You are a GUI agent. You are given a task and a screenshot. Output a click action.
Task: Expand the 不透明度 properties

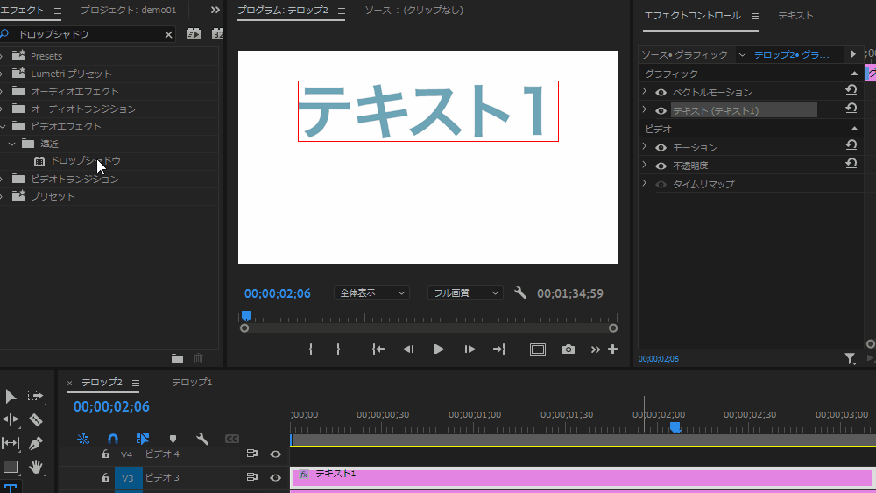pos(644,165)
